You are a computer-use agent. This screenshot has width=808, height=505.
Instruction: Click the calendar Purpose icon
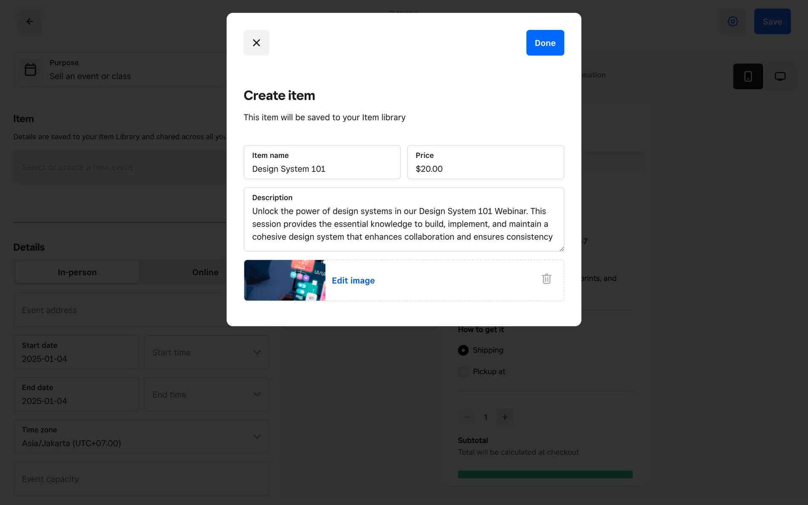30,69
